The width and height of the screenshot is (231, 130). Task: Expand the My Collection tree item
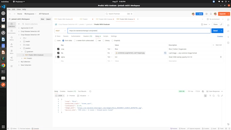pos(19,62)
